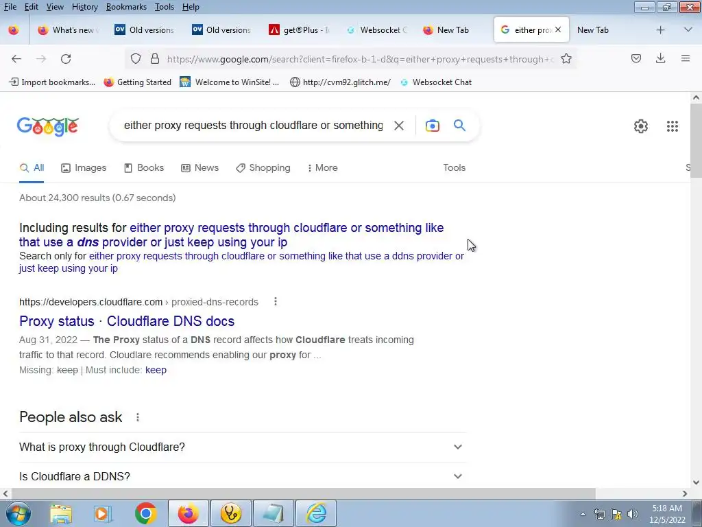
Task: Click the vertical scrollbar thumb
Action: [696, 141]
